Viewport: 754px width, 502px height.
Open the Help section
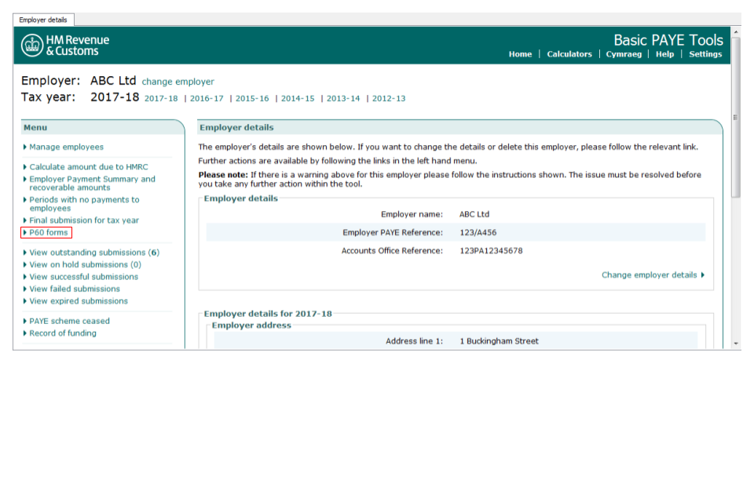click(x=664, y=54)
